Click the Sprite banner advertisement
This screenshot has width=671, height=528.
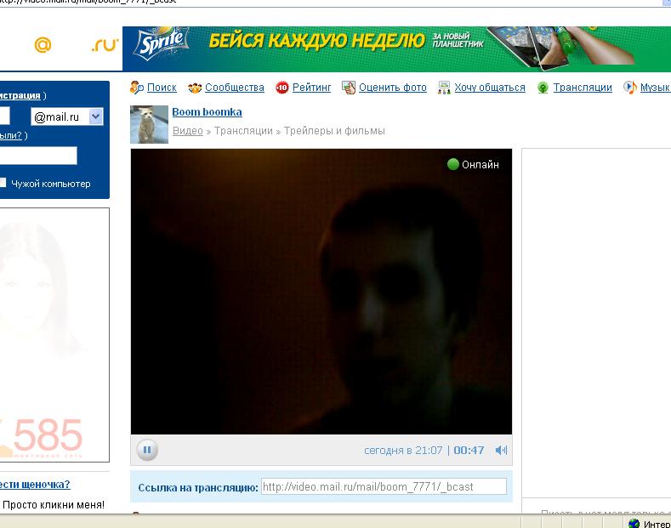[396, 48]
